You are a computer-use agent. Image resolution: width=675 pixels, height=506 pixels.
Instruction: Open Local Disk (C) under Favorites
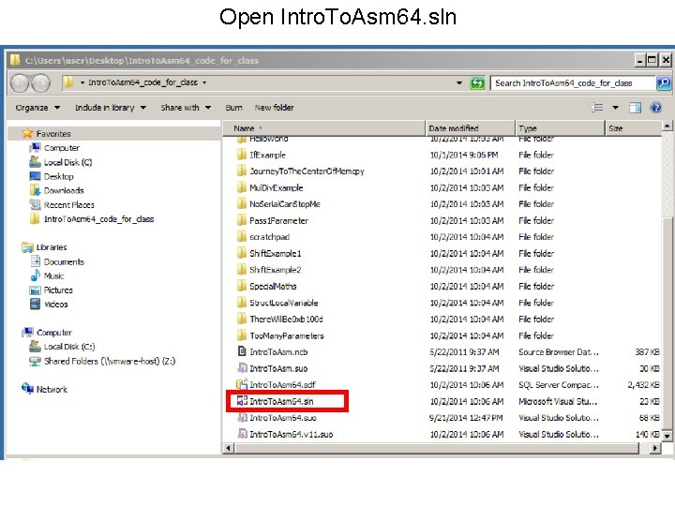pos(68,162)
